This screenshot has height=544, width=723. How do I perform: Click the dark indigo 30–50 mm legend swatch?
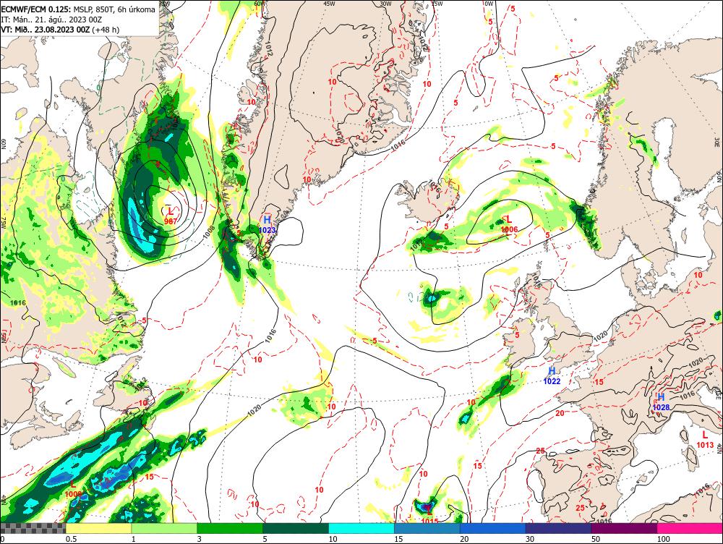click(558, 528)
